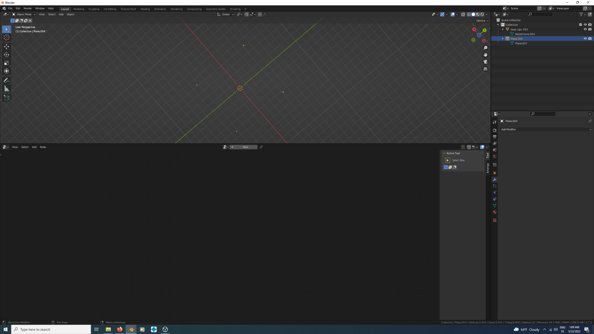Open the Outliner filter dropdown
Viewport: 594px width, 334px height.
click(582, 14)
